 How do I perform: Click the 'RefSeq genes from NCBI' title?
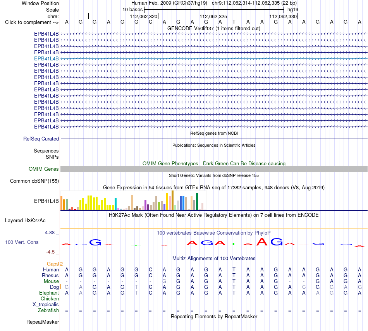tap(214, 133)
